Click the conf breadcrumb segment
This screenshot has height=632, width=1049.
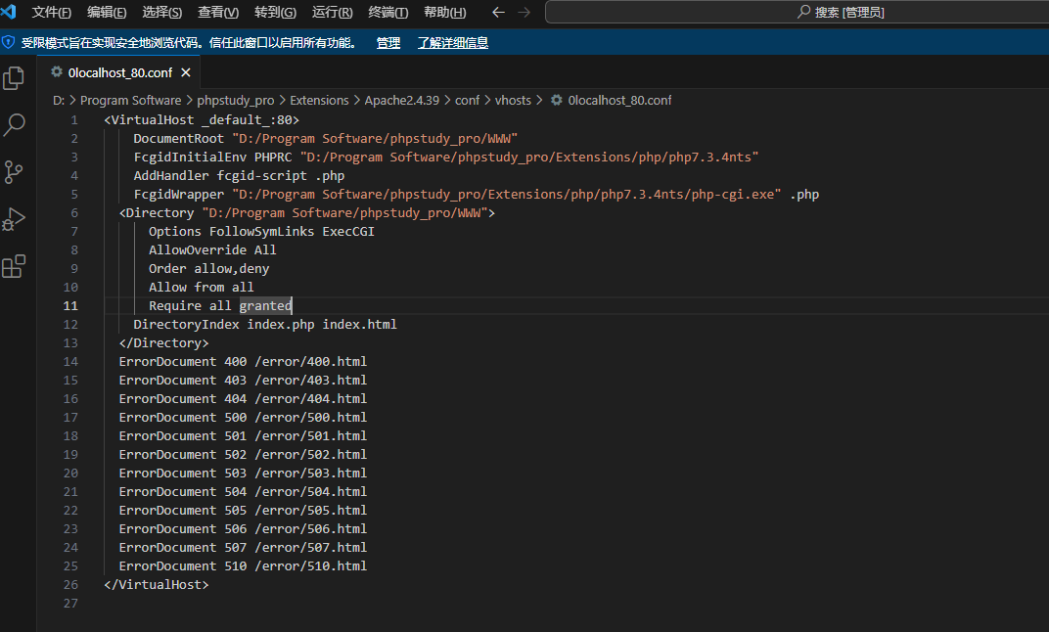(467, 101)
